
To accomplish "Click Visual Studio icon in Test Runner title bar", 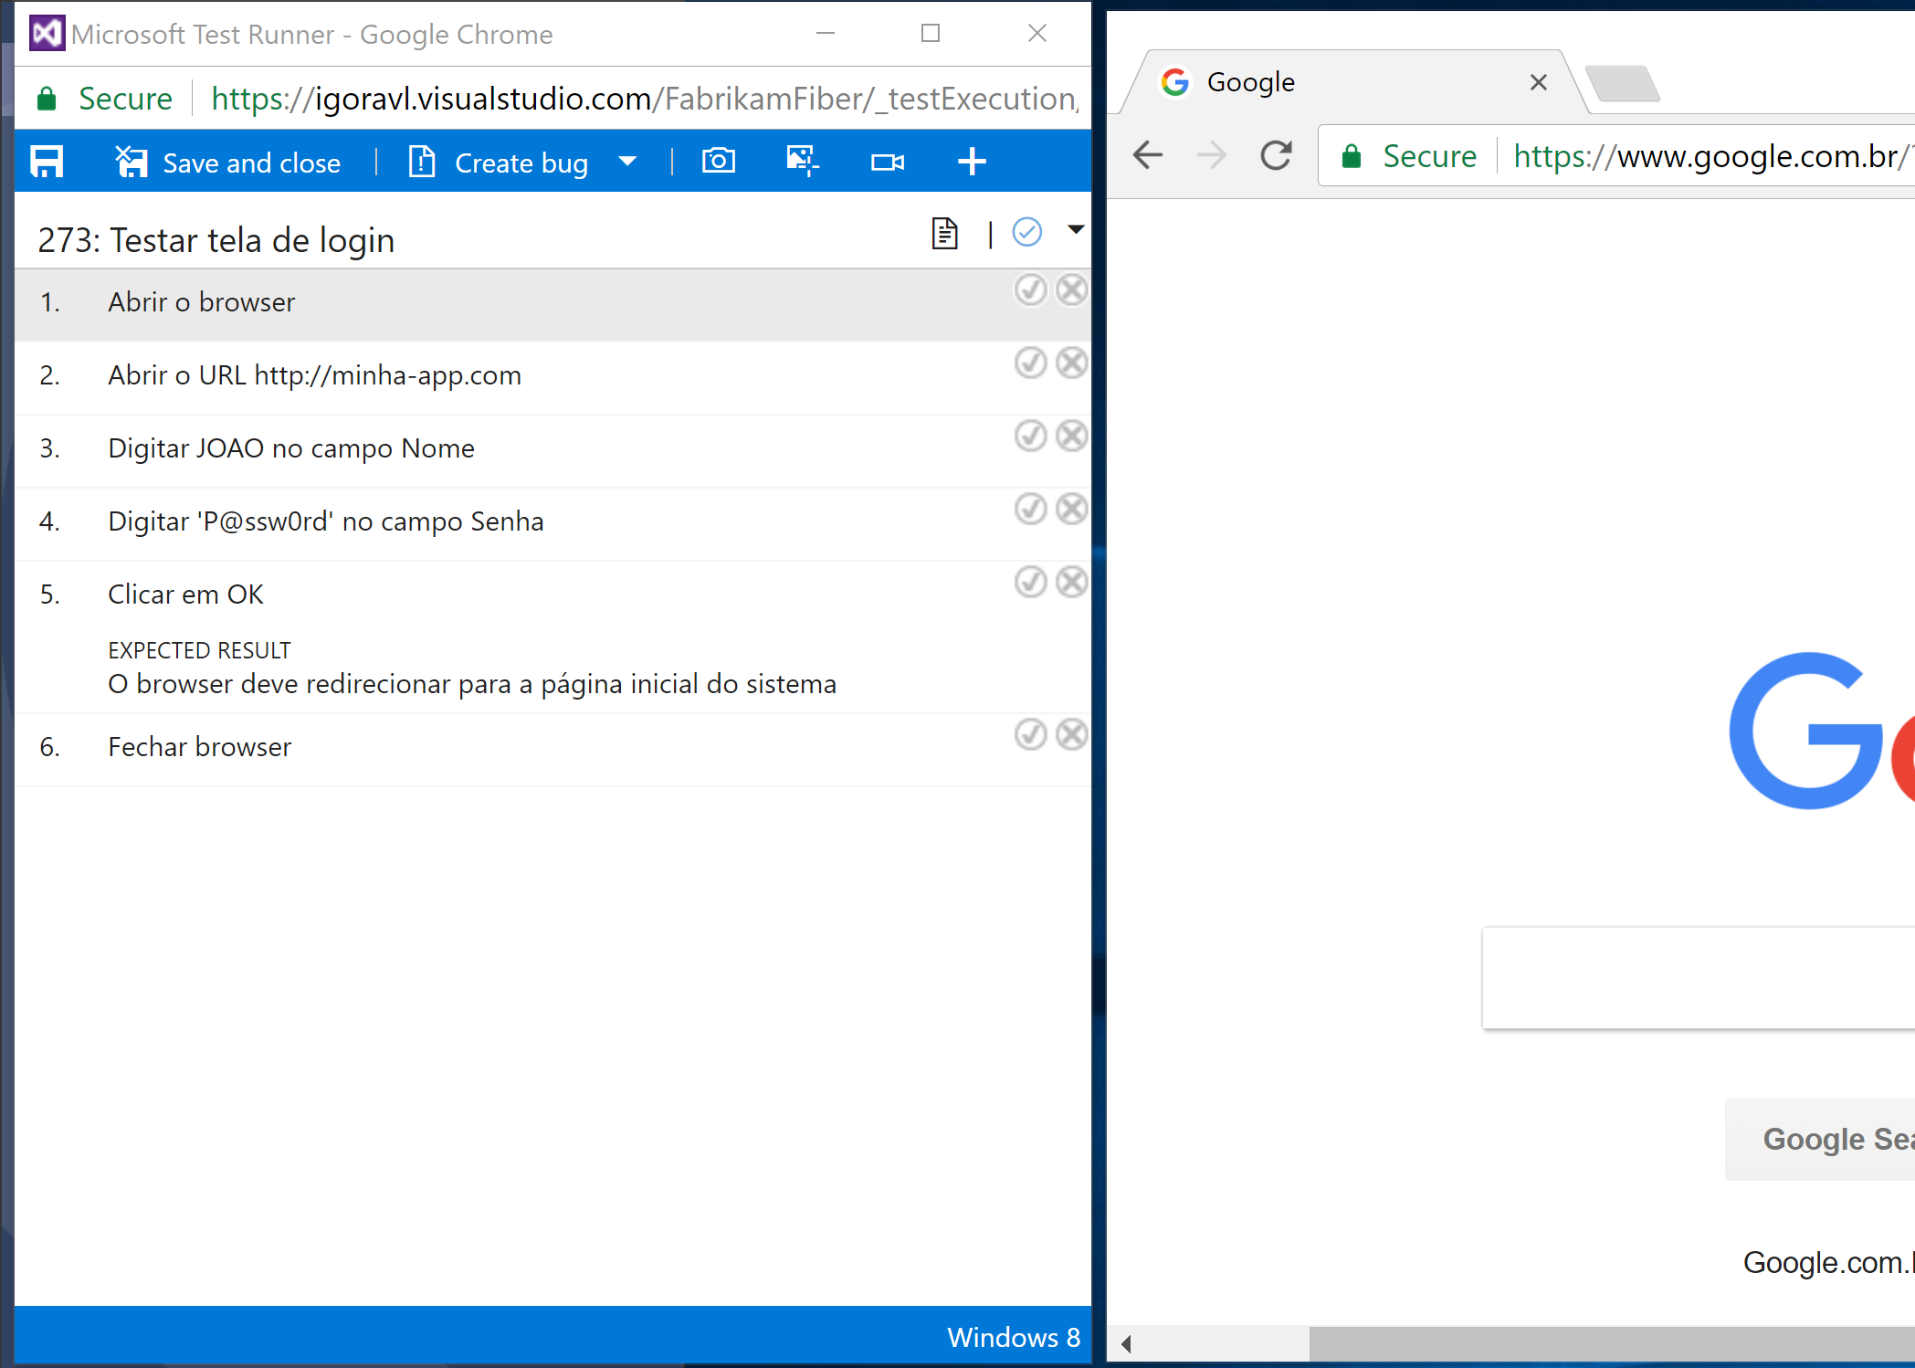I will coord(47,34).
